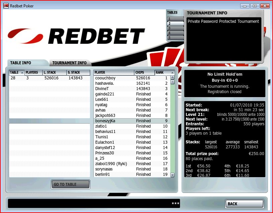Sort player list by CHIPS column
The height and width of the screenshot is (213, 273).
145,73
